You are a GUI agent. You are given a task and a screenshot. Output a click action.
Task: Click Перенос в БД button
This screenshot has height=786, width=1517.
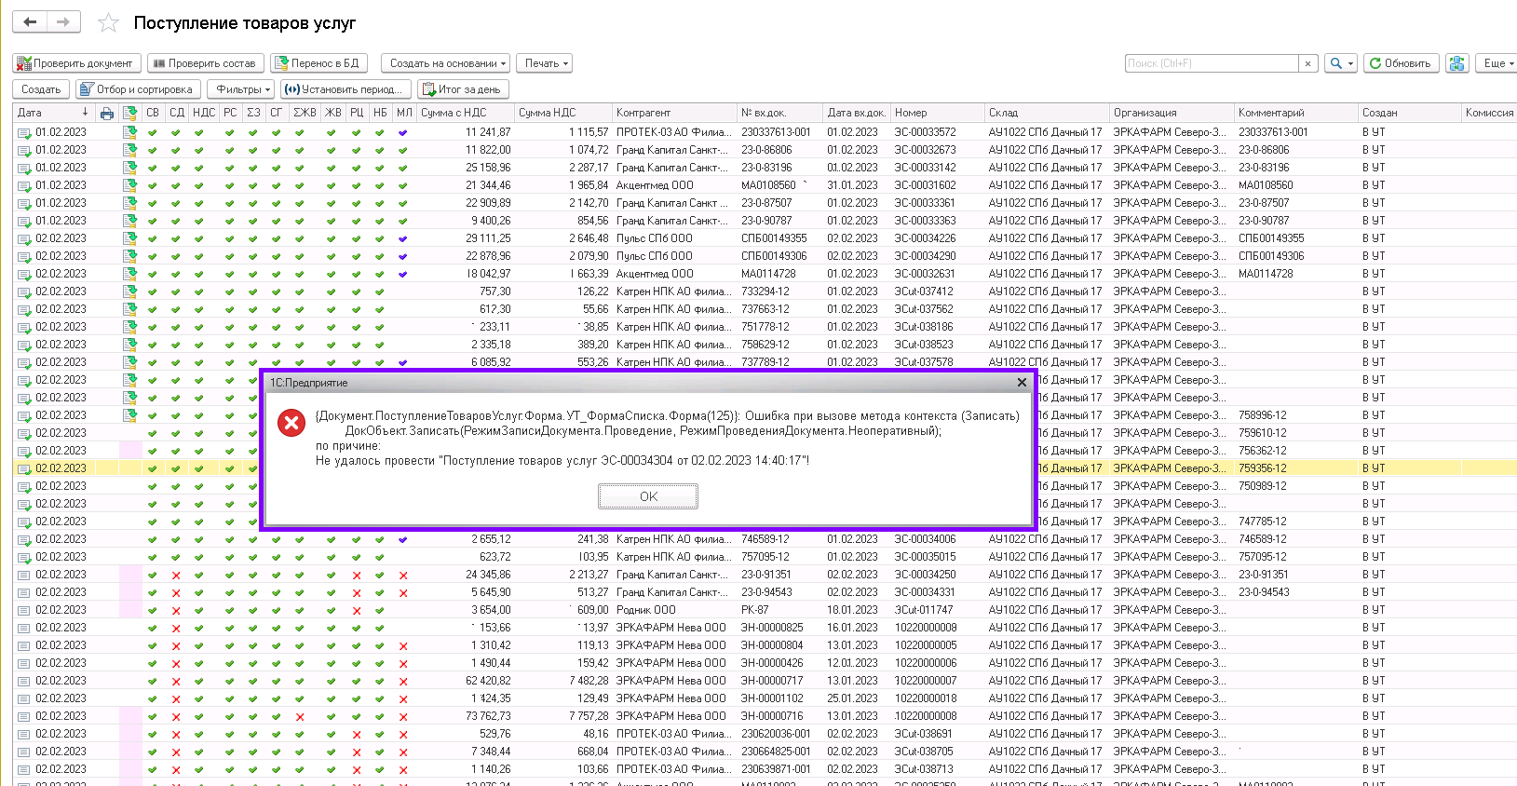coord(318,63)
